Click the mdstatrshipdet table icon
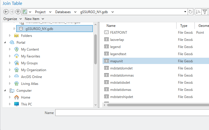 [x=106, y=97]
